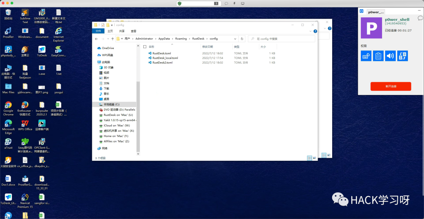Click the navigation pane scroll down arrow
This screenshot has height=219, width=424.
[x=138, y=154]
